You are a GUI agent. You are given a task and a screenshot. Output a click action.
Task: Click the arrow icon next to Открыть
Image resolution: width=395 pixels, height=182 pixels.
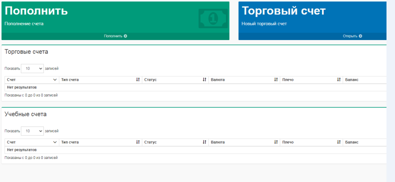pyautogui.click(x=360, y=36)
